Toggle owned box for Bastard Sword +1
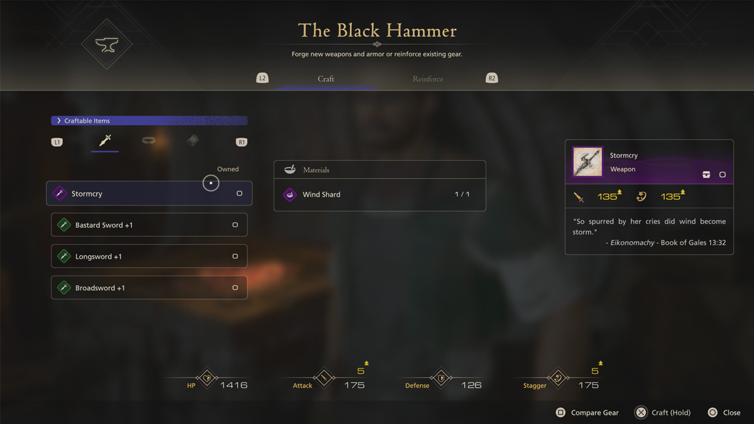Viewport: 754px width, 424px height. click(x=235, y=225)
